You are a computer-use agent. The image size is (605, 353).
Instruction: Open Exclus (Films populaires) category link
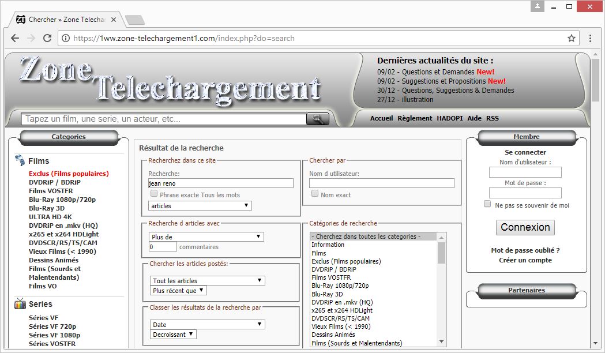click(x=69, y=174)
